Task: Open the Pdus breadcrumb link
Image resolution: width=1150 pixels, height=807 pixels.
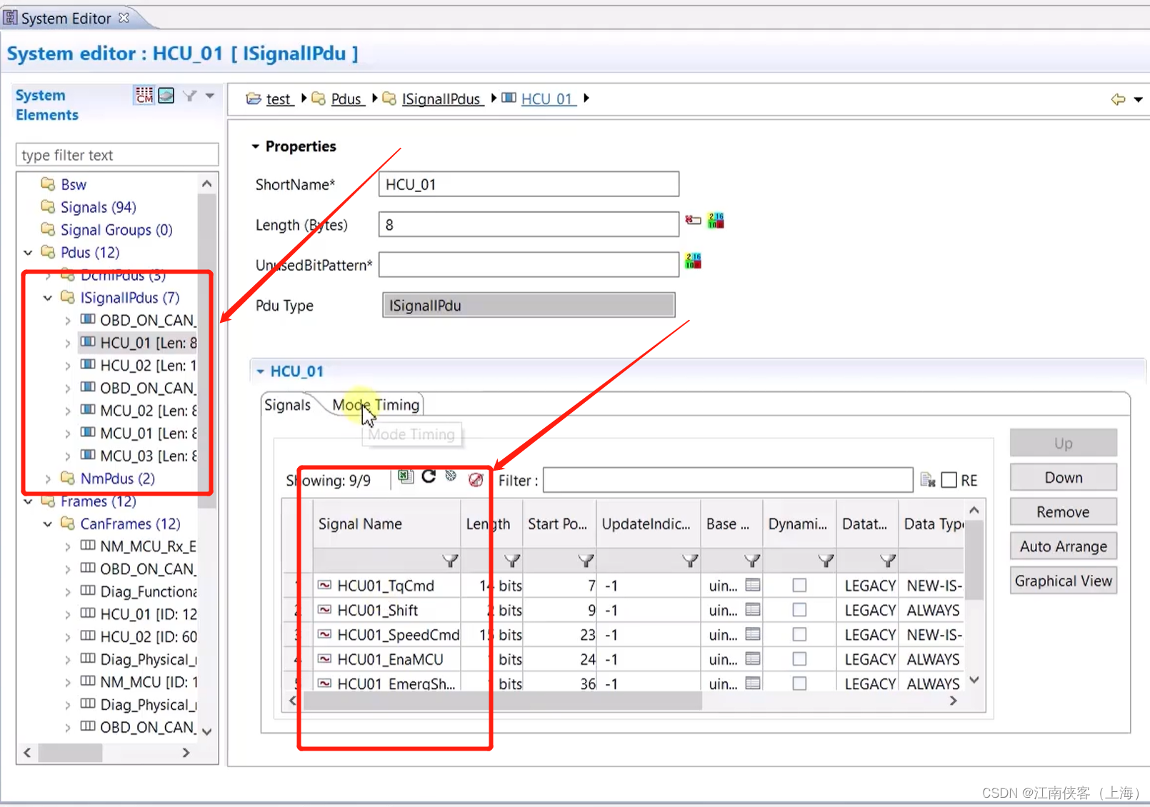Action: click(346, 99)
